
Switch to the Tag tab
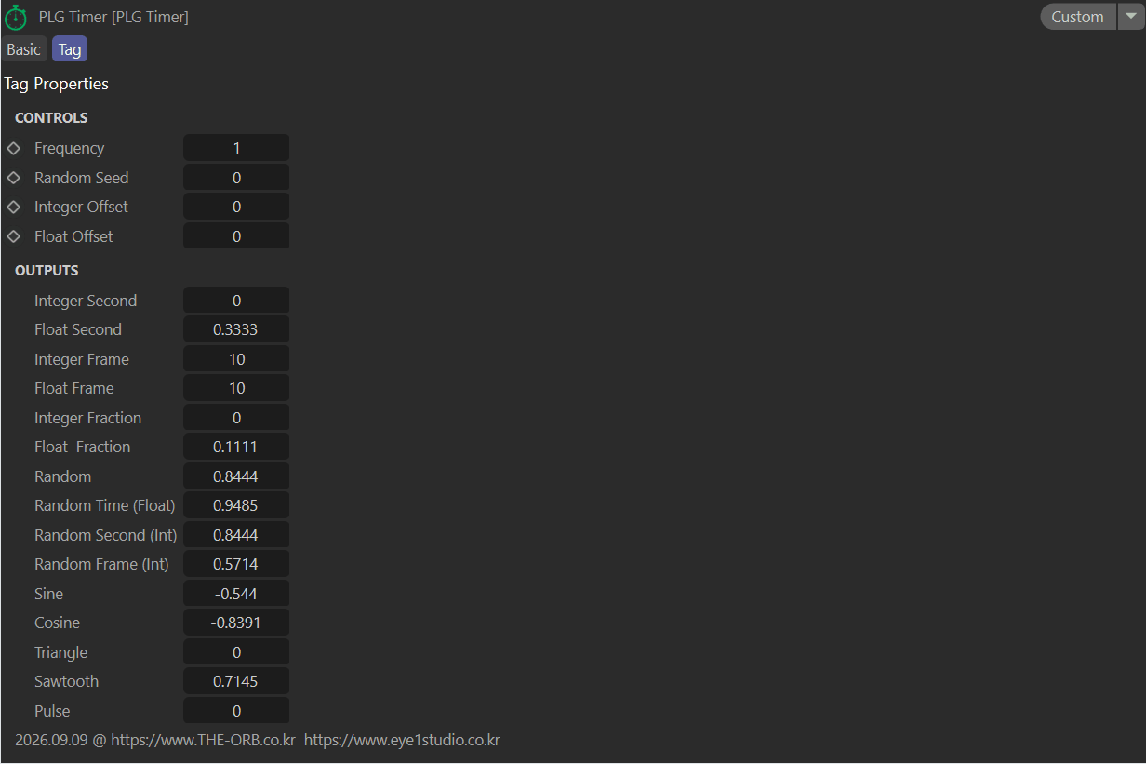70,49
